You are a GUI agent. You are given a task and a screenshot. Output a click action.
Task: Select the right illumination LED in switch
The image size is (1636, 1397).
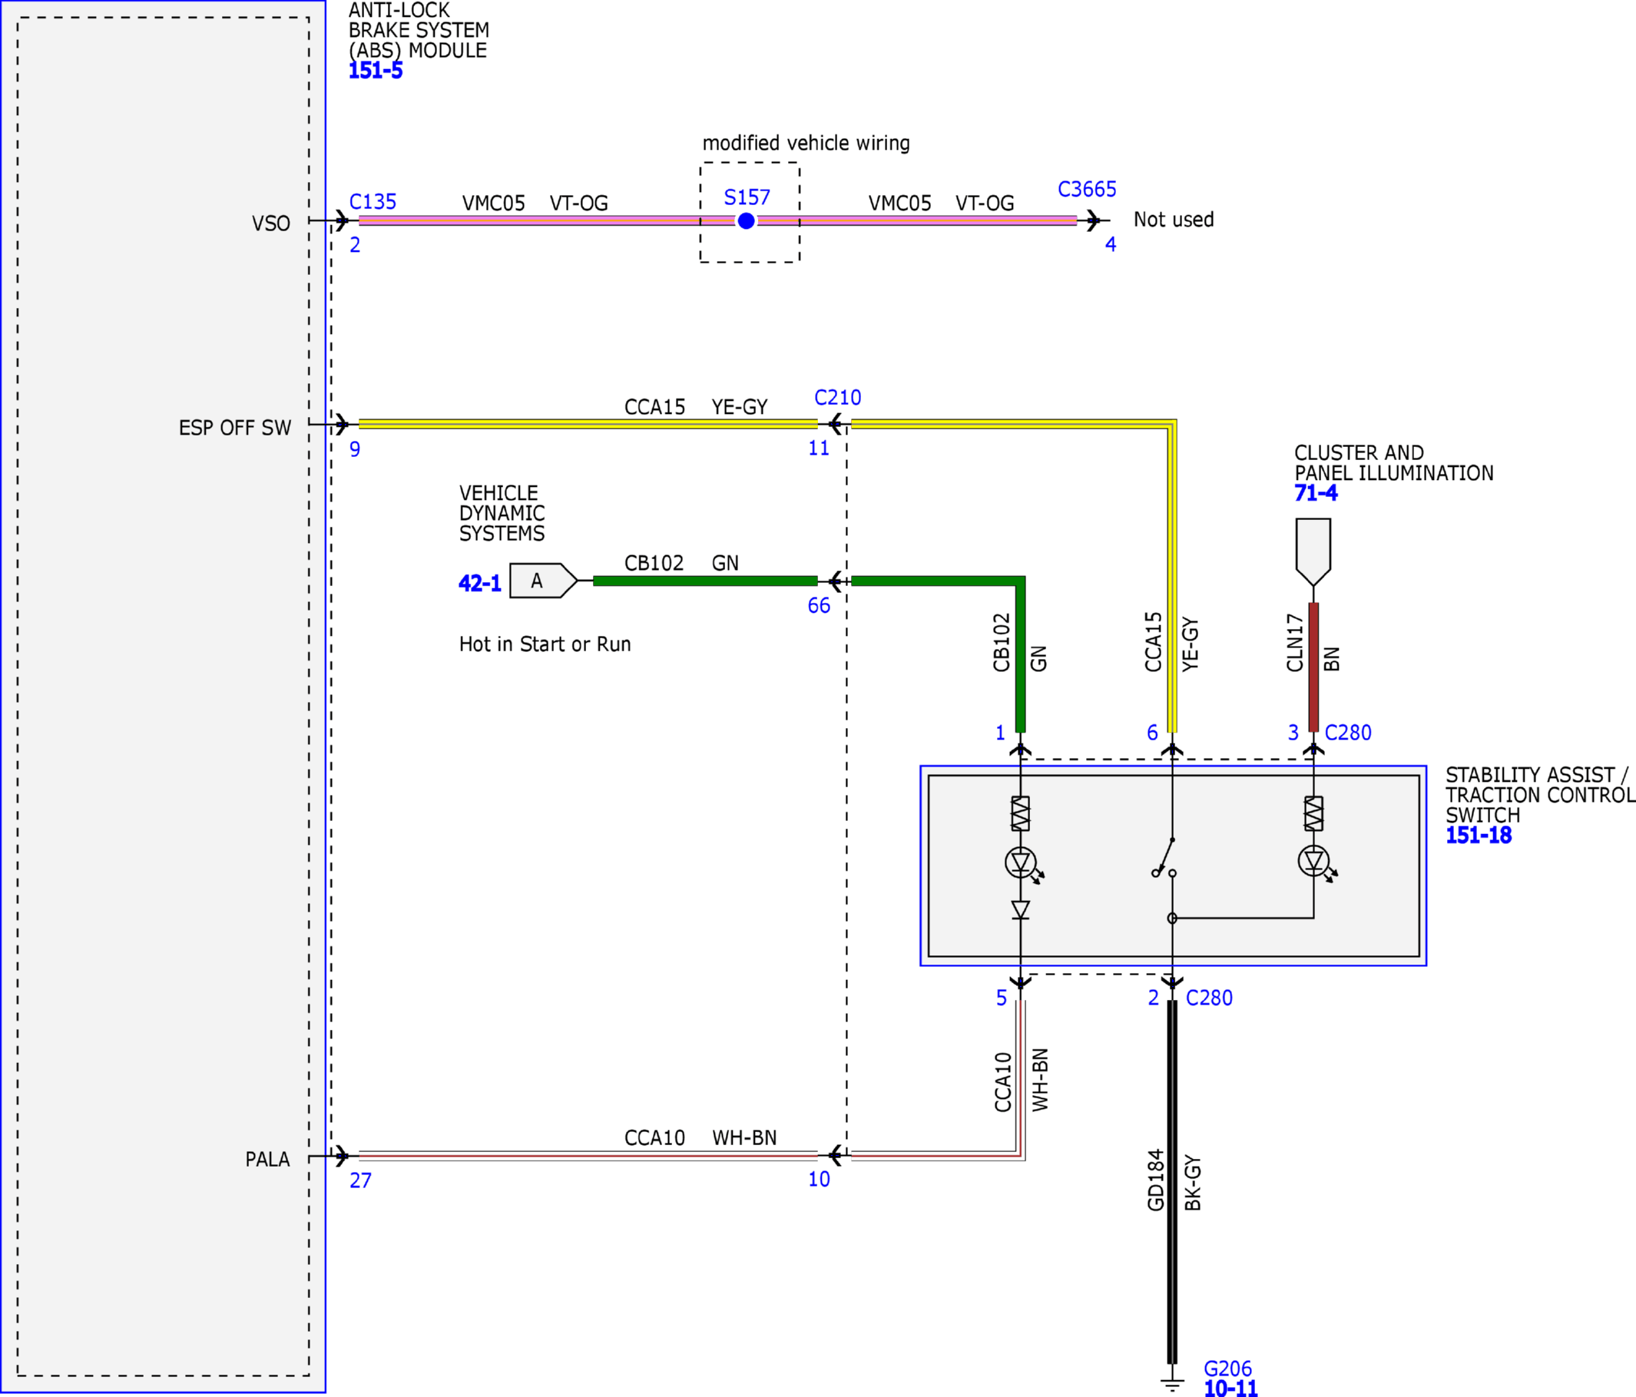tap(1315, 862)
